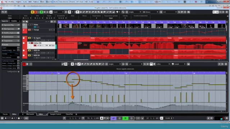Click the Inspector Configurazione gear icon
Viewport: 230px width, 129px height.
18,72
